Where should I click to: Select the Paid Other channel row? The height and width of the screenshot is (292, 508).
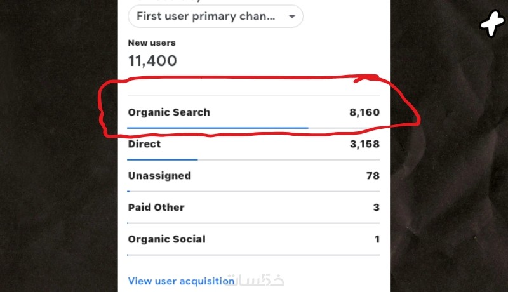tap(156, 207)
